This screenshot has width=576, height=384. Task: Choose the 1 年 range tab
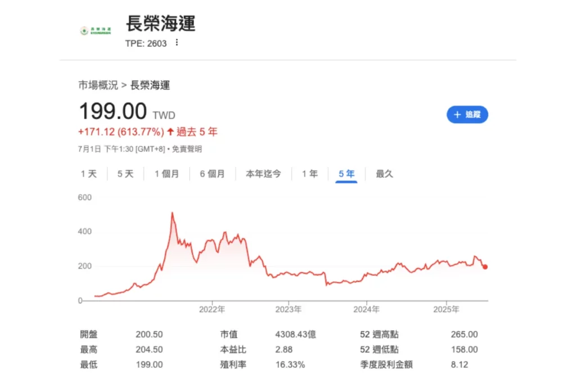coord(310,174)
